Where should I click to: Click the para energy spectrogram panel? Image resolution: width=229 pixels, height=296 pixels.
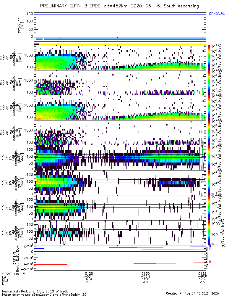[x=120, y=133]
